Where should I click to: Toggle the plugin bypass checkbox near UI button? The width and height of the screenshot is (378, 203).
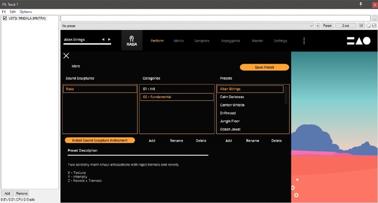coord(374,25)
